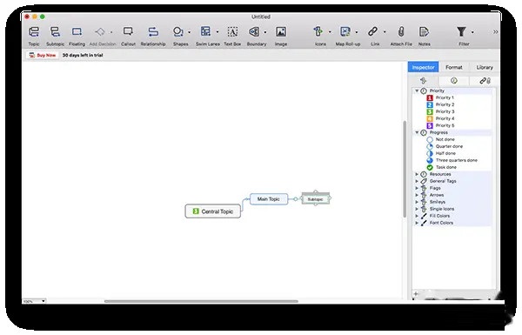Collapse the Priority group
The width and height of the screenshot is (522, 335).
tap(417, 90)
